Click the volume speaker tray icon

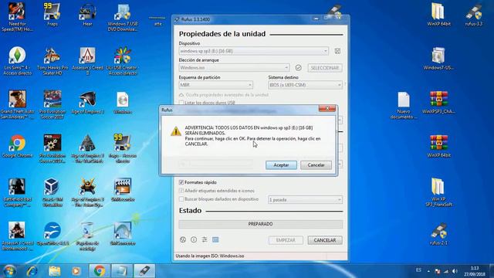pos(455,271)
